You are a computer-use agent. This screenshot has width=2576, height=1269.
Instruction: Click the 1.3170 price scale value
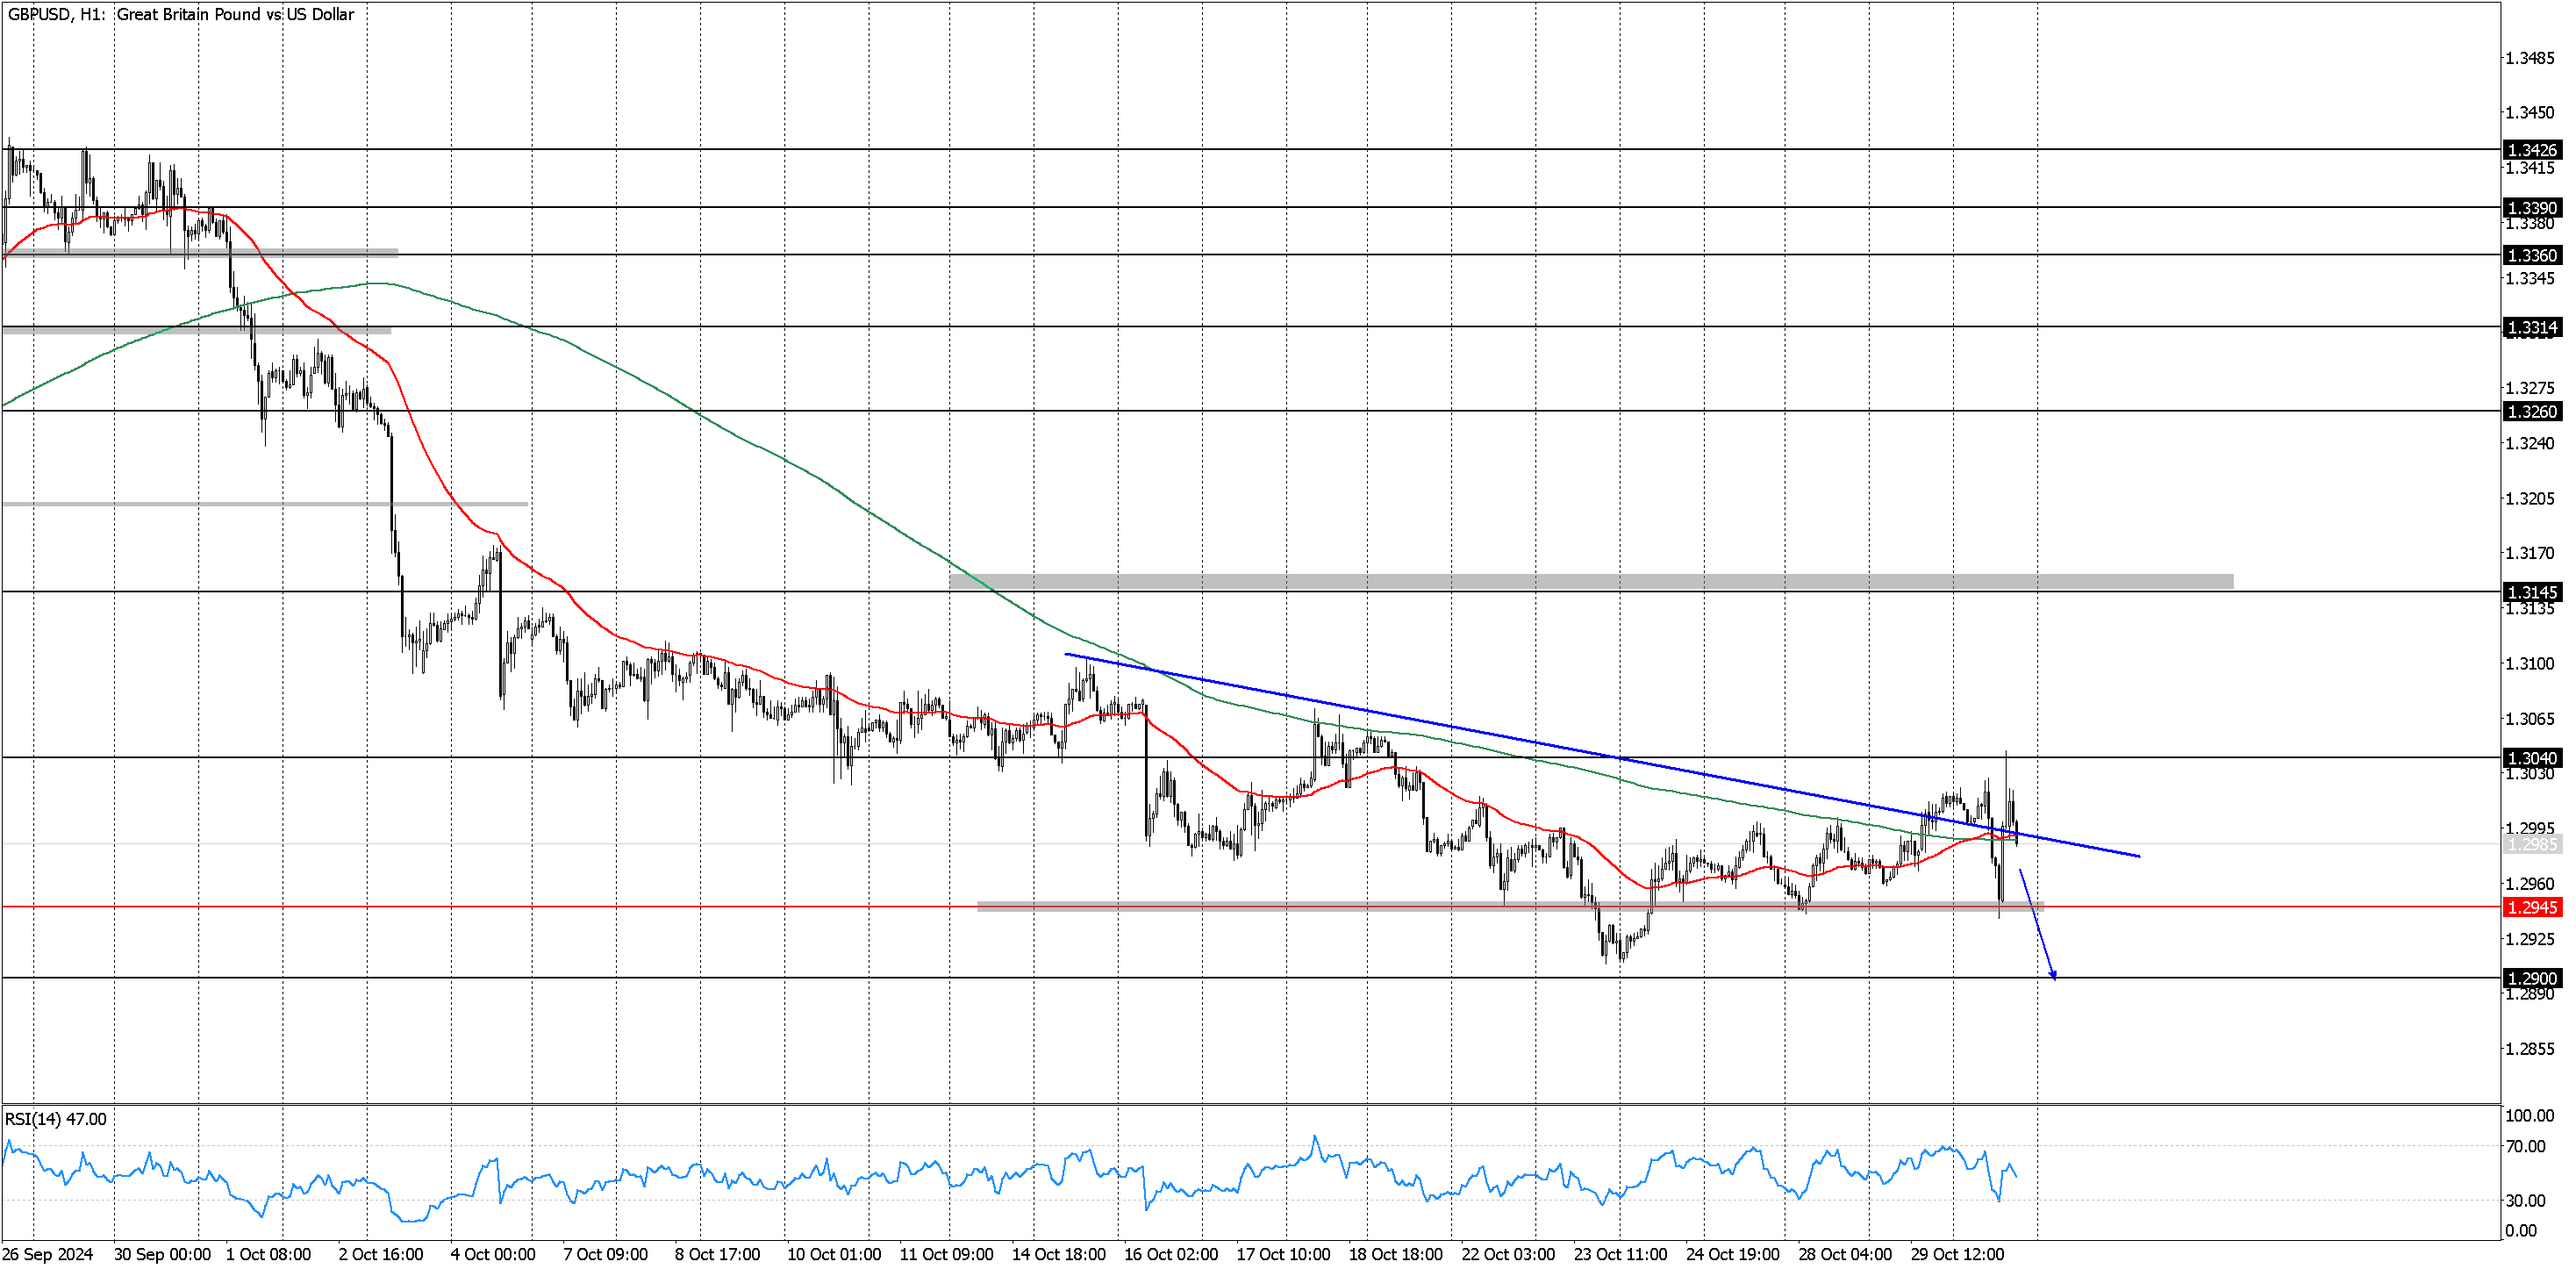2530,553
